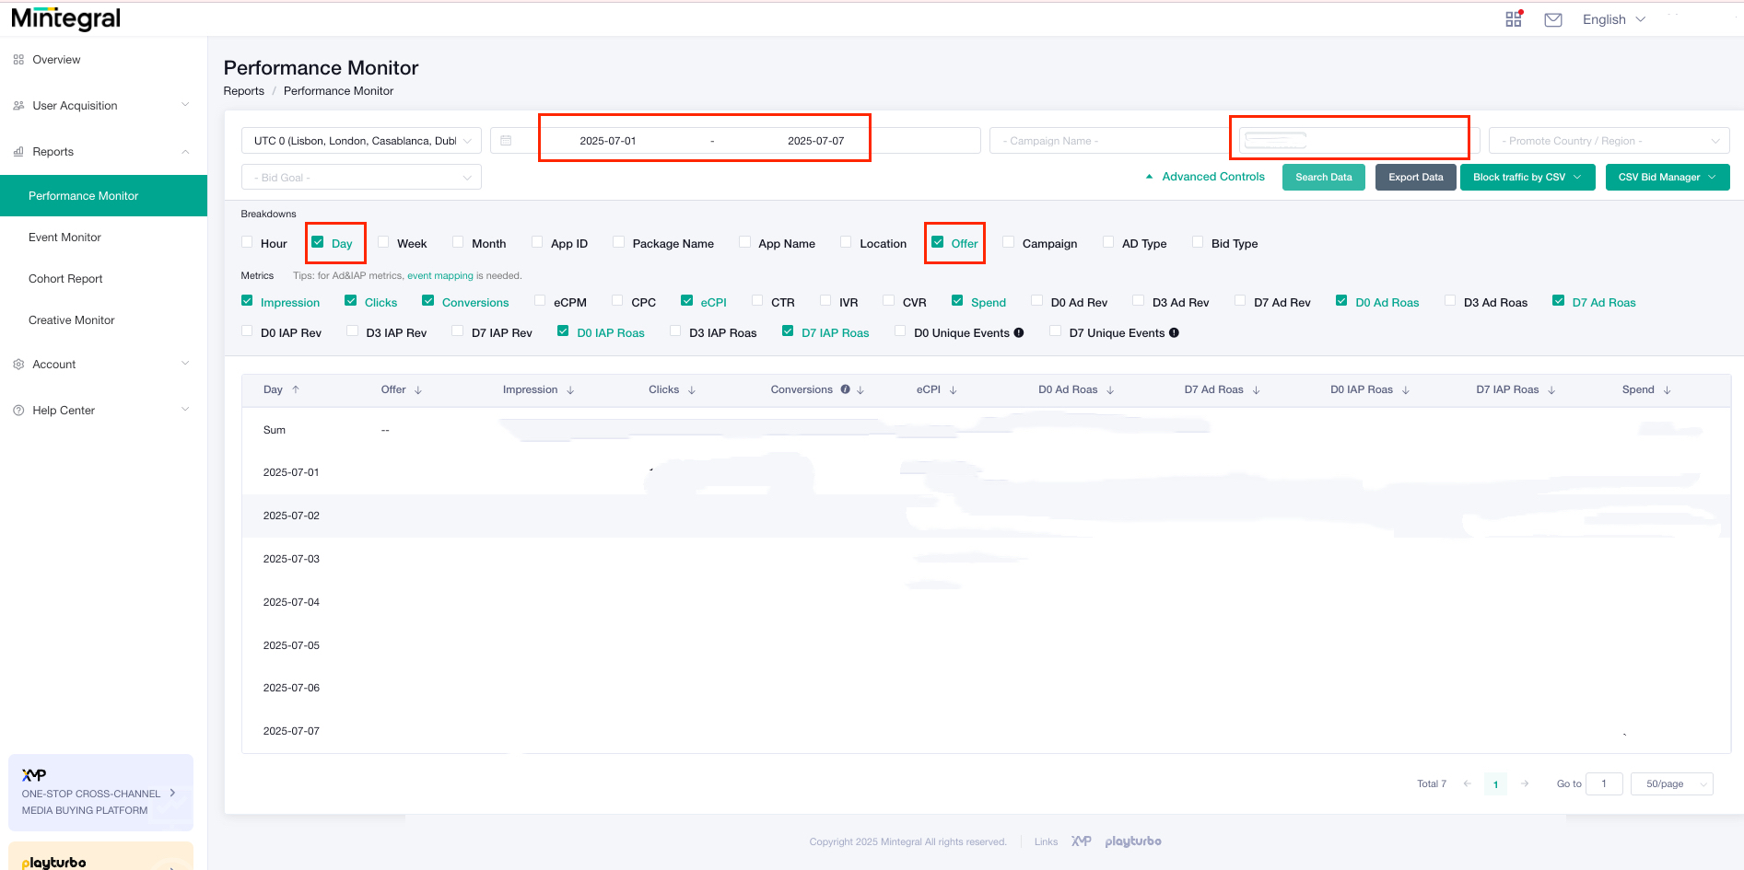This screenshot has width=1744, height=870.
Task: Click the Help Center question mark icon
Action: point(18,410)
